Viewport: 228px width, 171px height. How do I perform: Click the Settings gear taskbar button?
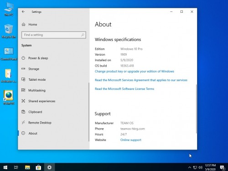(49, 167)
